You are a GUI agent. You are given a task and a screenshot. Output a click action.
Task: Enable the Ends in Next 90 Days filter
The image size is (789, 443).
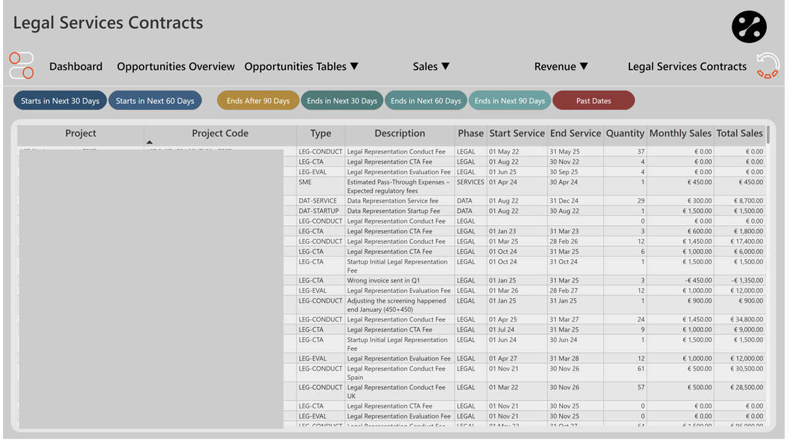tap(510, 100)
